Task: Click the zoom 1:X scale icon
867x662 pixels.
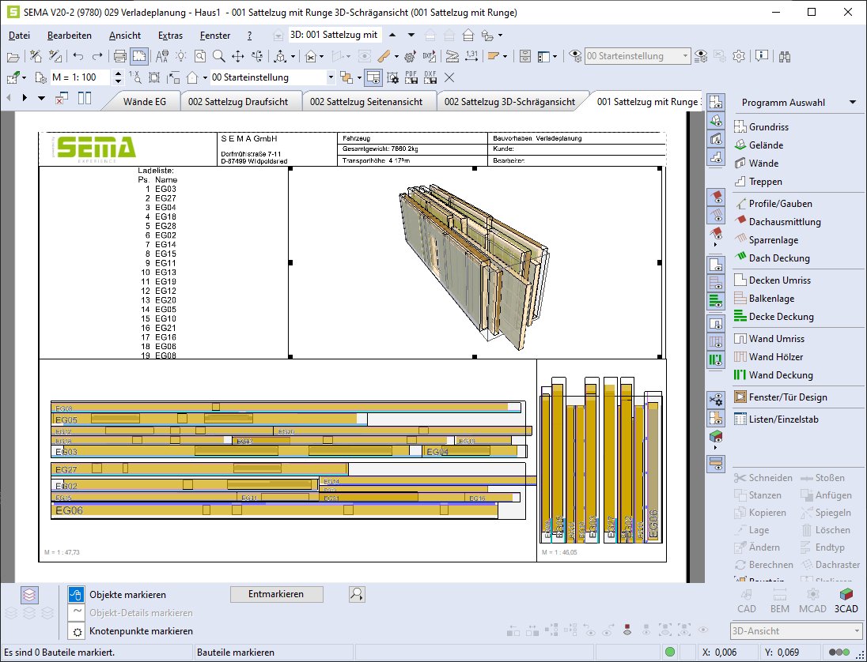Action: [x=135, y=77]
